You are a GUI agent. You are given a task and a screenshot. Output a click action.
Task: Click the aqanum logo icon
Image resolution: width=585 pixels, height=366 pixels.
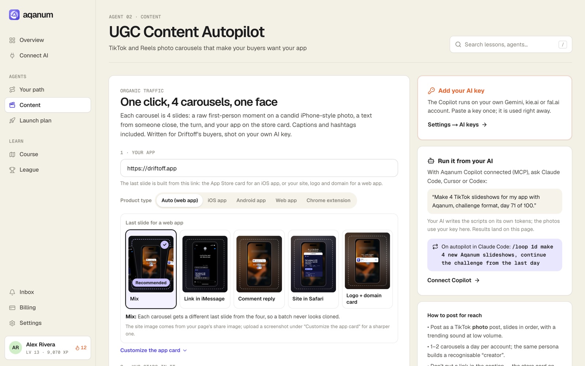pos(14,15)
